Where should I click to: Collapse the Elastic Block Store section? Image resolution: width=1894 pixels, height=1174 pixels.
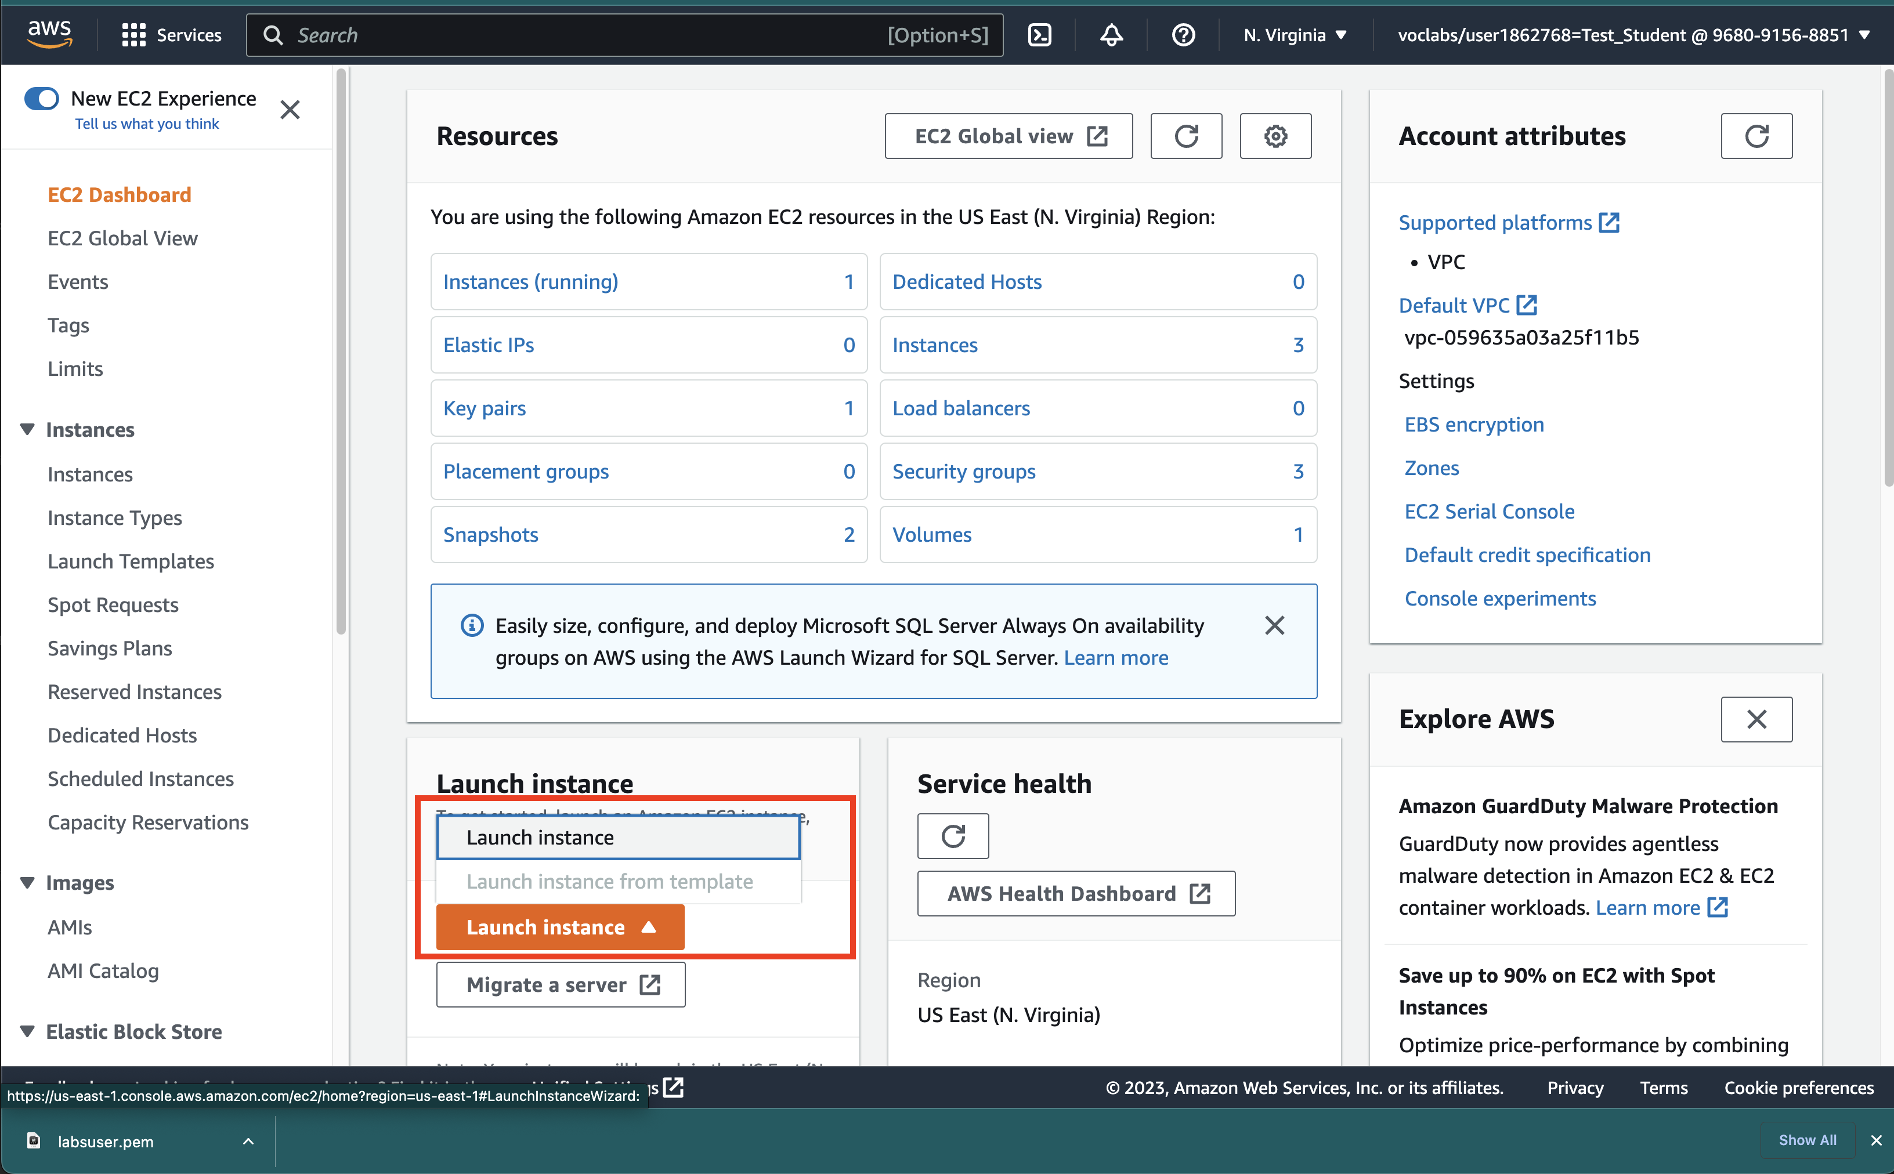click(x=27, y=1031)
